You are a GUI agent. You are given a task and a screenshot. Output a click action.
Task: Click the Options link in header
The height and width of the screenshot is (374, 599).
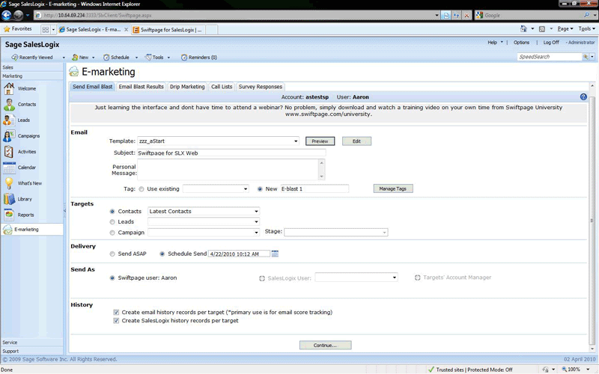[521, 43]
